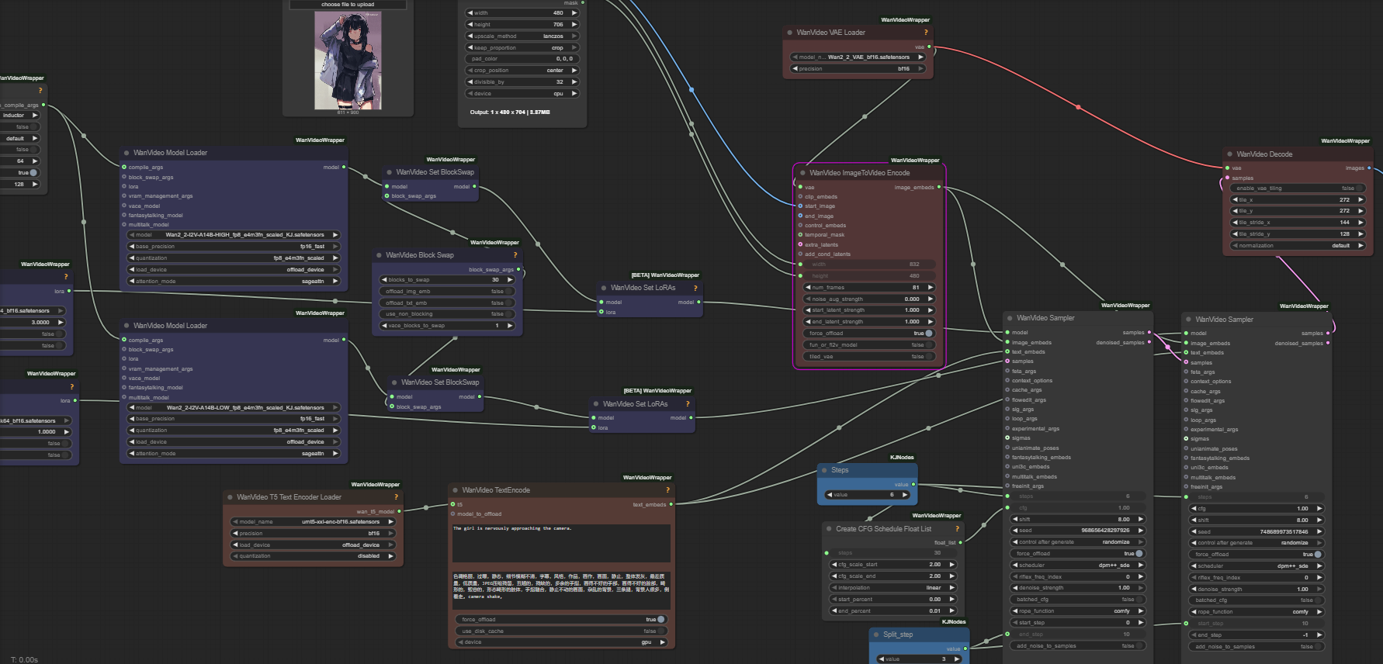The width and height of the screenshot is (1383, 664).
Task: Collapse Model Loader with HIGH model via dot
Action: click(126, 153)
